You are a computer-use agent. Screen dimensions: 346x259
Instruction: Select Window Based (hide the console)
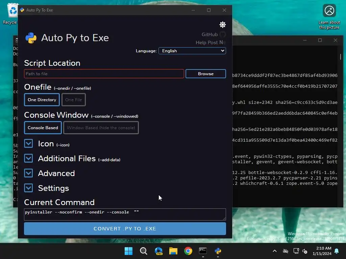click(101, 128)
